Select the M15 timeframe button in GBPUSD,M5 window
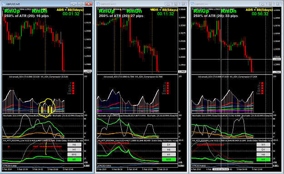Screen dimensions: 284x174 click(x=74, y=154)
